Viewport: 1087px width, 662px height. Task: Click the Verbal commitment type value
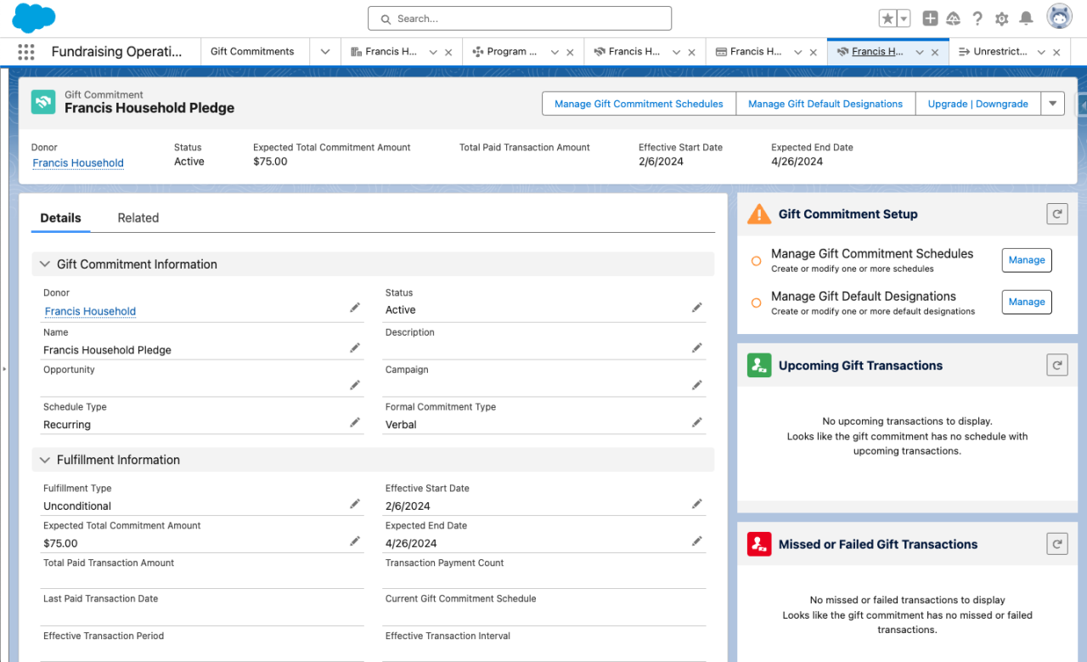tap(401, 425)
